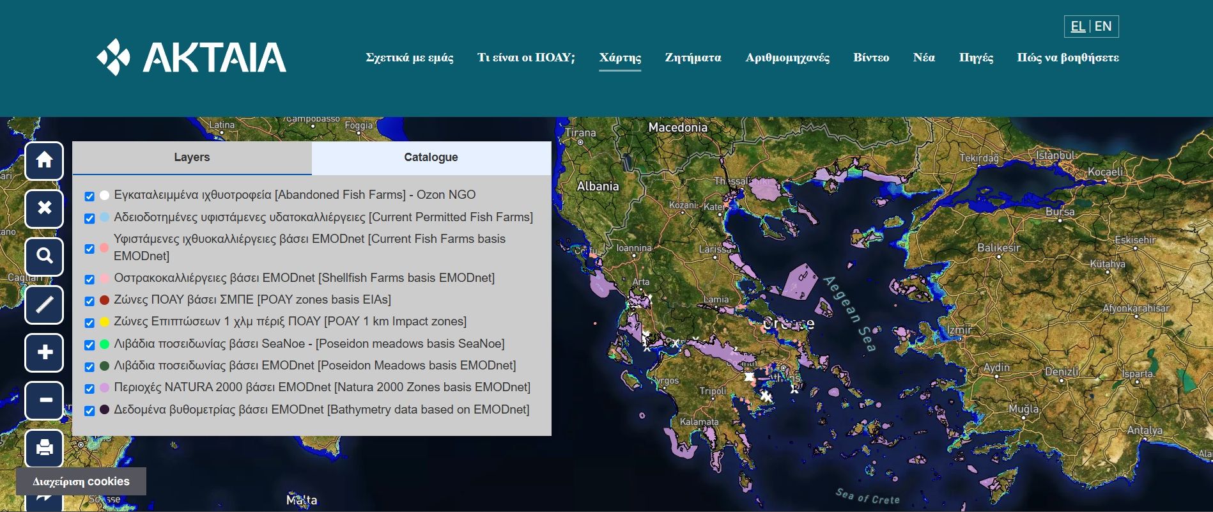Uncheck Current Permitted Fish Farms layer
This screenshot has height=512, width=1213.
click(x=89, y=219)
